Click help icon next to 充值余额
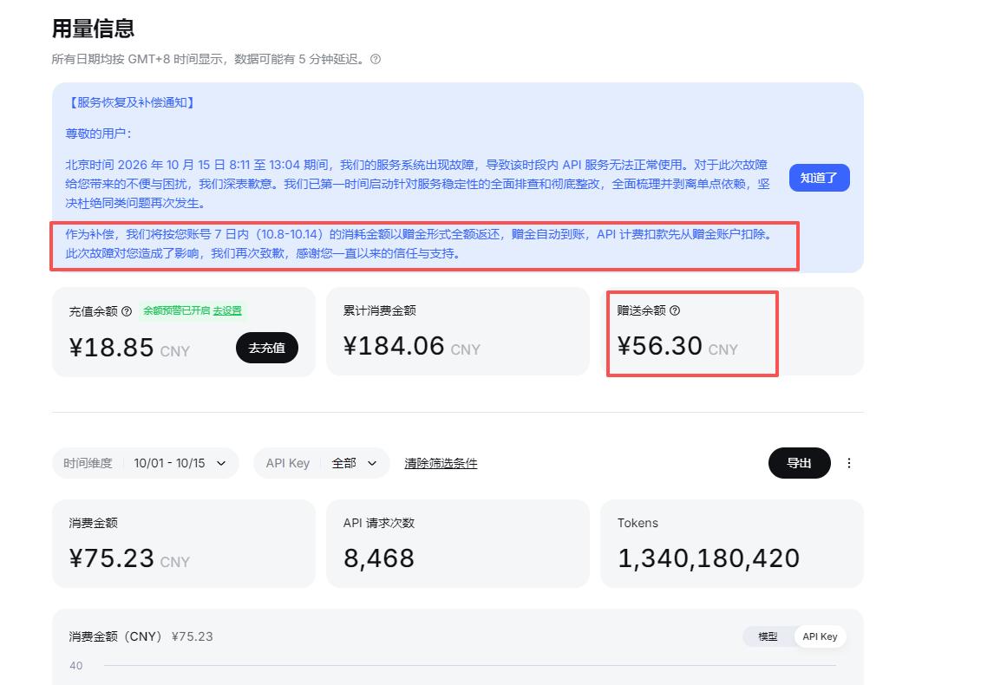The height and width of the screenshot is (685, 994). point(126,311)
